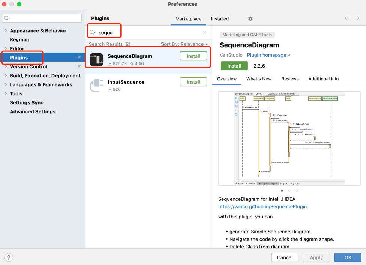This screenshot has width=366, height=265.
Task: Expand the Version Control node
Action: coord(6,66)
